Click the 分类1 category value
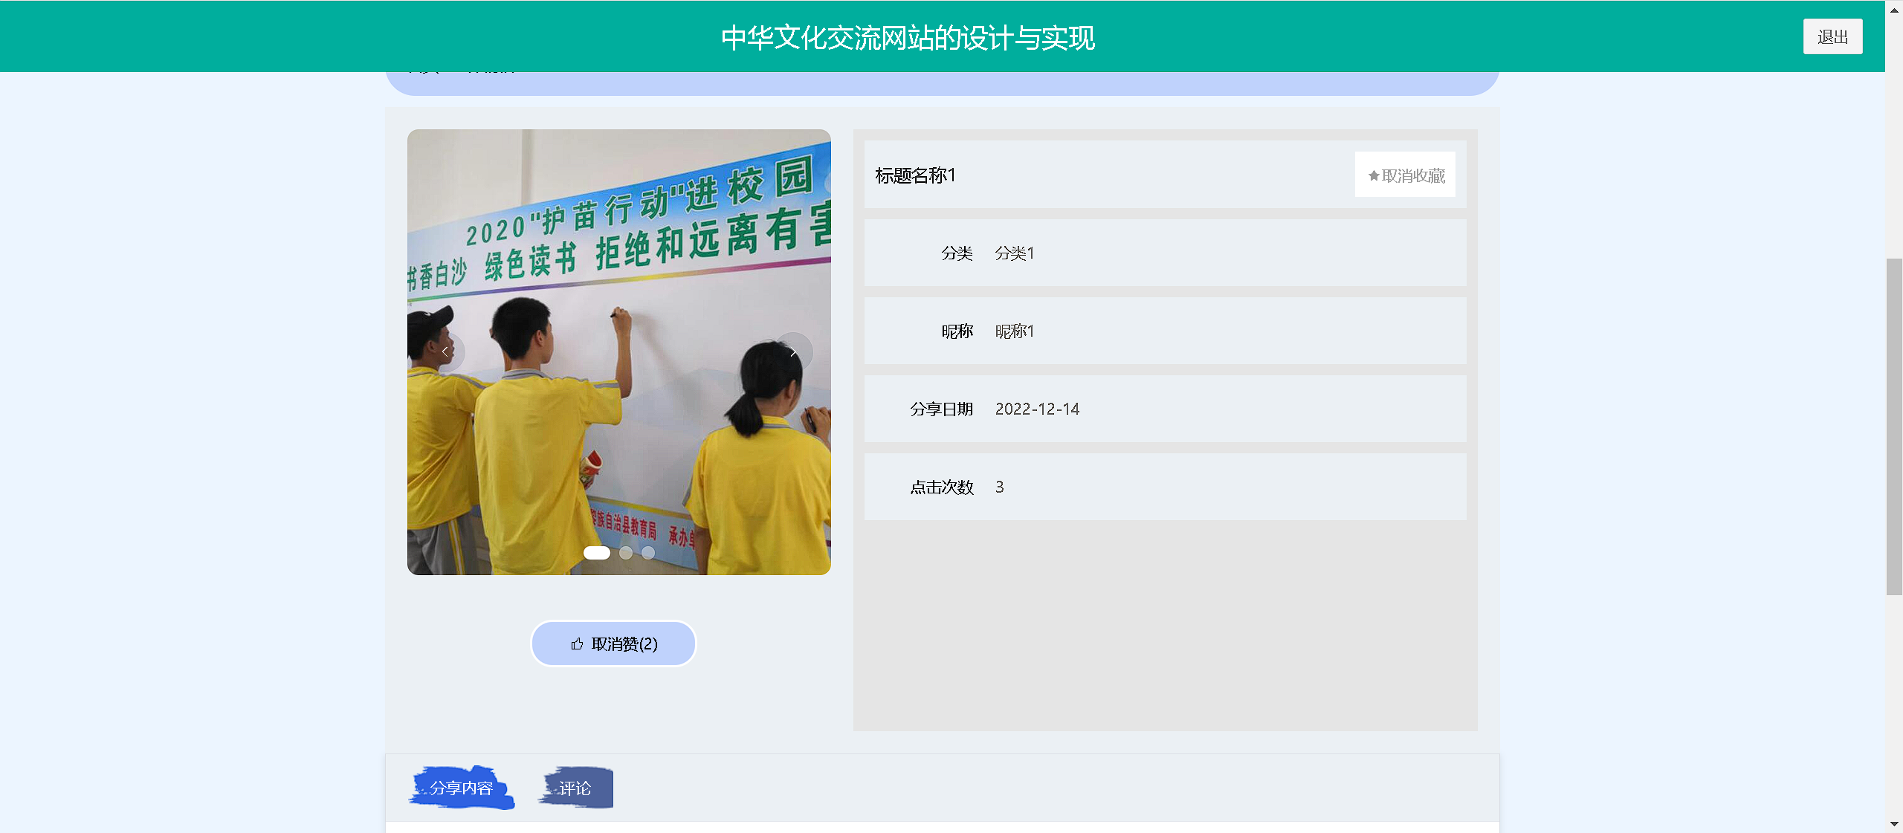Viewport: 1903px width, 833px height. 1015,253
